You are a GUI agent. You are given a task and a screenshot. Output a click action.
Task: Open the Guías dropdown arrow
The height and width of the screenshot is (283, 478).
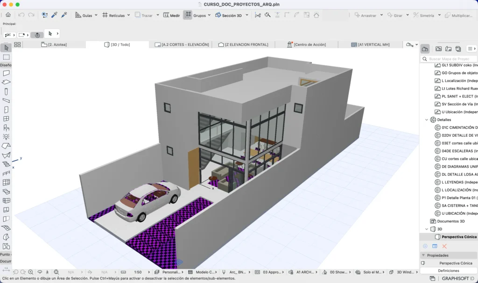(x=96, y=15)
